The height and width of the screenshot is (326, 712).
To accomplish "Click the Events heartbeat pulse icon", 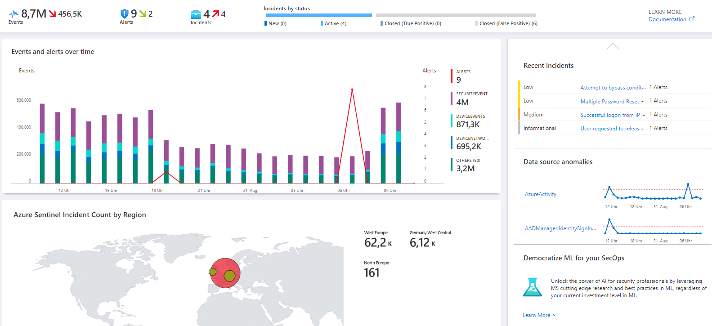I will click(13, 14).
